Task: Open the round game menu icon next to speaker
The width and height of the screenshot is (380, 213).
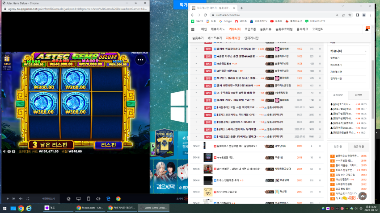Action: (x=9, y=152)
